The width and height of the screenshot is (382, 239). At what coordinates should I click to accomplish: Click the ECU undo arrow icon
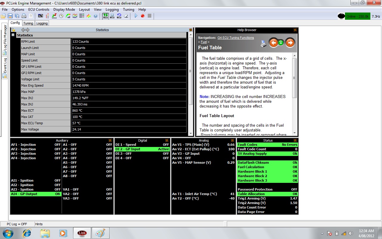(x=119, y=16)
